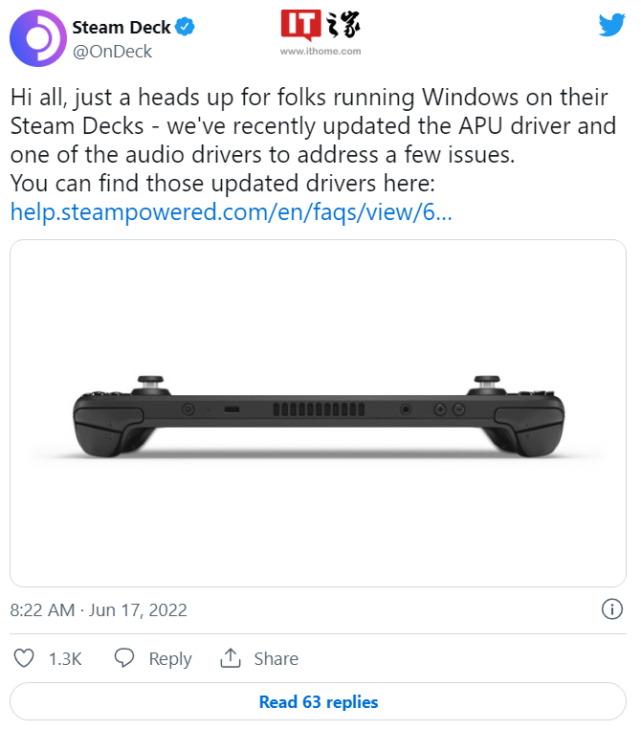Like the tweet with heart icon
The image size is (641, 730).
pyautogui.click(x=26, y=658)
